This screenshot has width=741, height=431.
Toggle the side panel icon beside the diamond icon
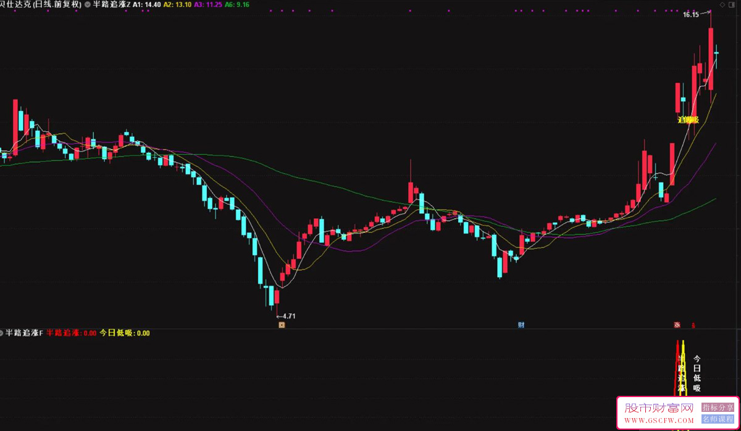coord(732,4)
